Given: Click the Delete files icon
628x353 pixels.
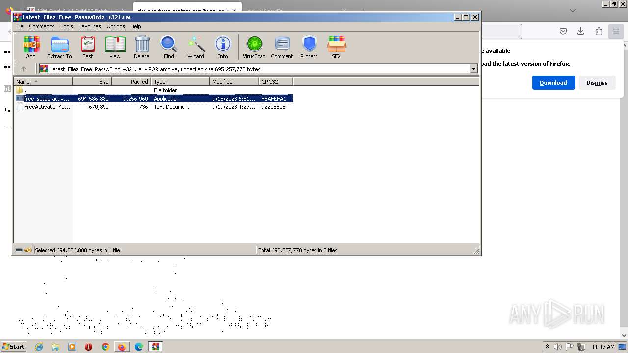Looking at the screenshot, I should coord(142,48).
